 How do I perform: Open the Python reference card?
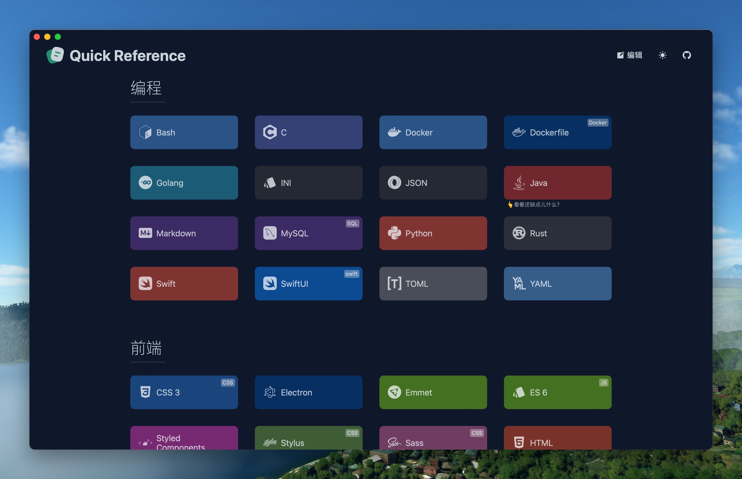click(x=433, y=233)
